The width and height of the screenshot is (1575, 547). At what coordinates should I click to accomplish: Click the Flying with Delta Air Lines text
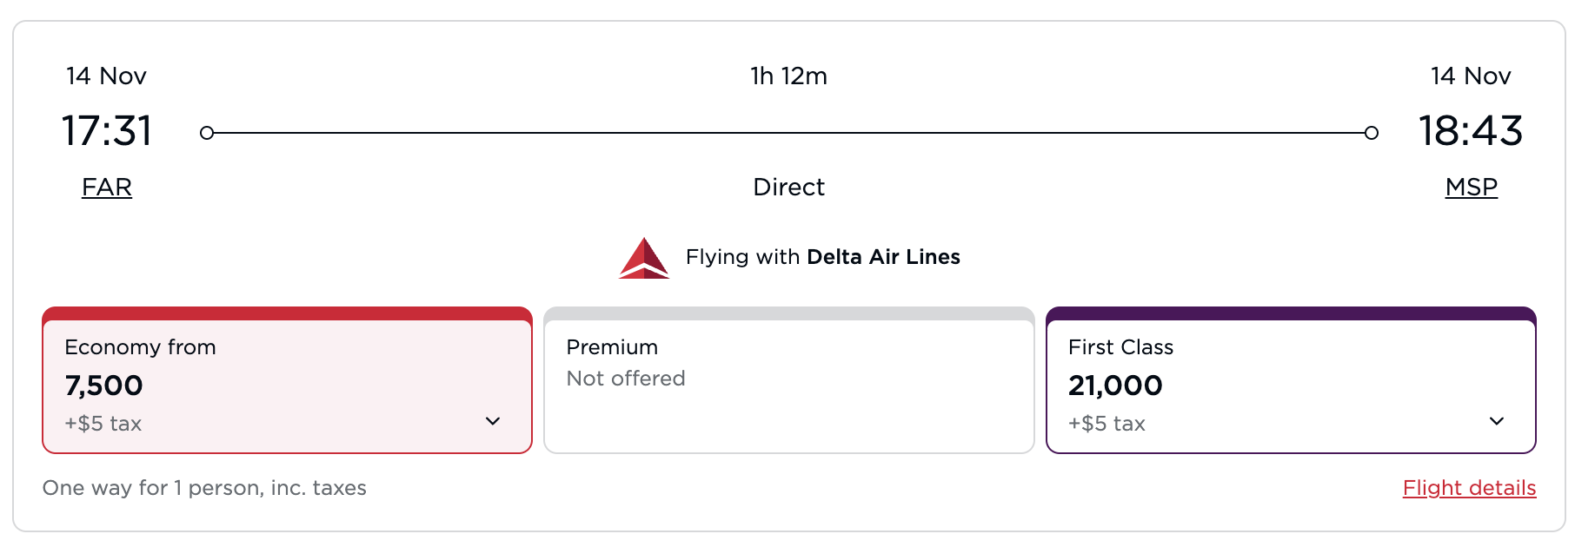click(x=822, y=257)
